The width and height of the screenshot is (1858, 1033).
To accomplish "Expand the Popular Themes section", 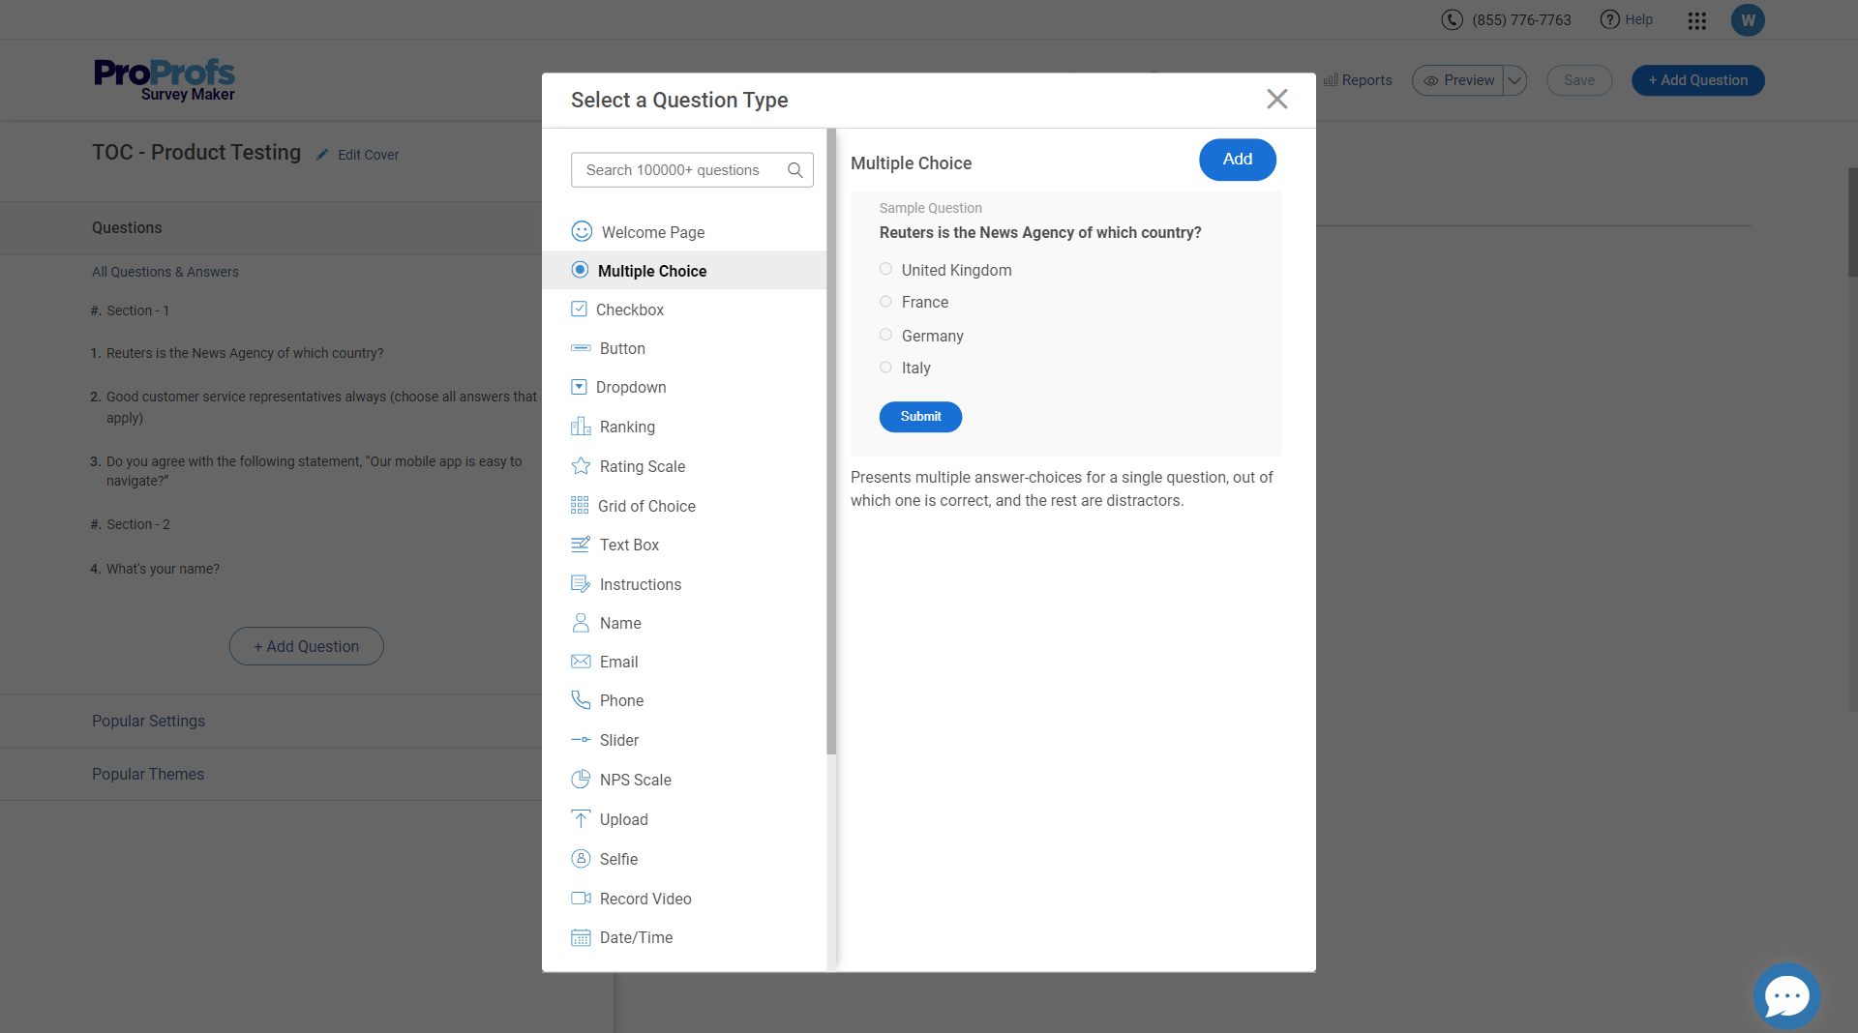I will [x=148, y=774].
